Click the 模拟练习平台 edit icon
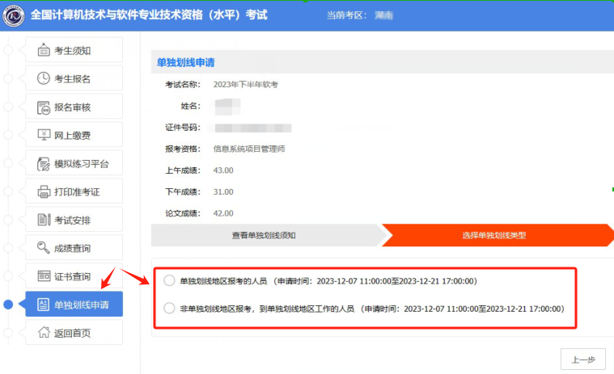Viewport: 614px width, 374px height. pos(44,163)
